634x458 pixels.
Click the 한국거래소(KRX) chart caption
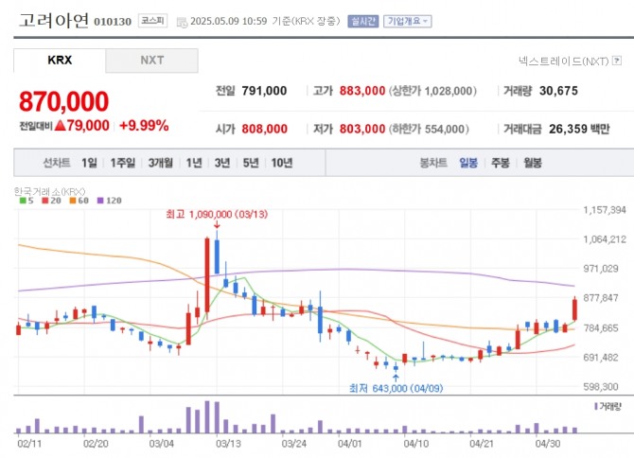[x=50, y=191]
